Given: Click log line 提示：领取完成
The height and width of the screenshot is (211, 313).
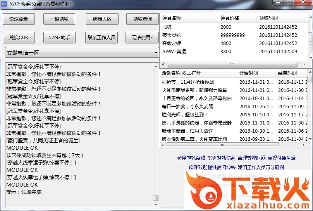Looking at the screenshot, I should (24, 192).
